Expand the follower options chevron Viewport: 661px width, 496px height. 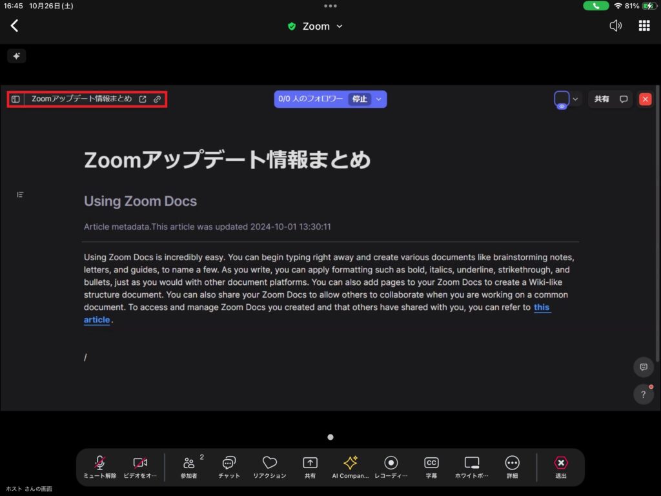[379, 99]
